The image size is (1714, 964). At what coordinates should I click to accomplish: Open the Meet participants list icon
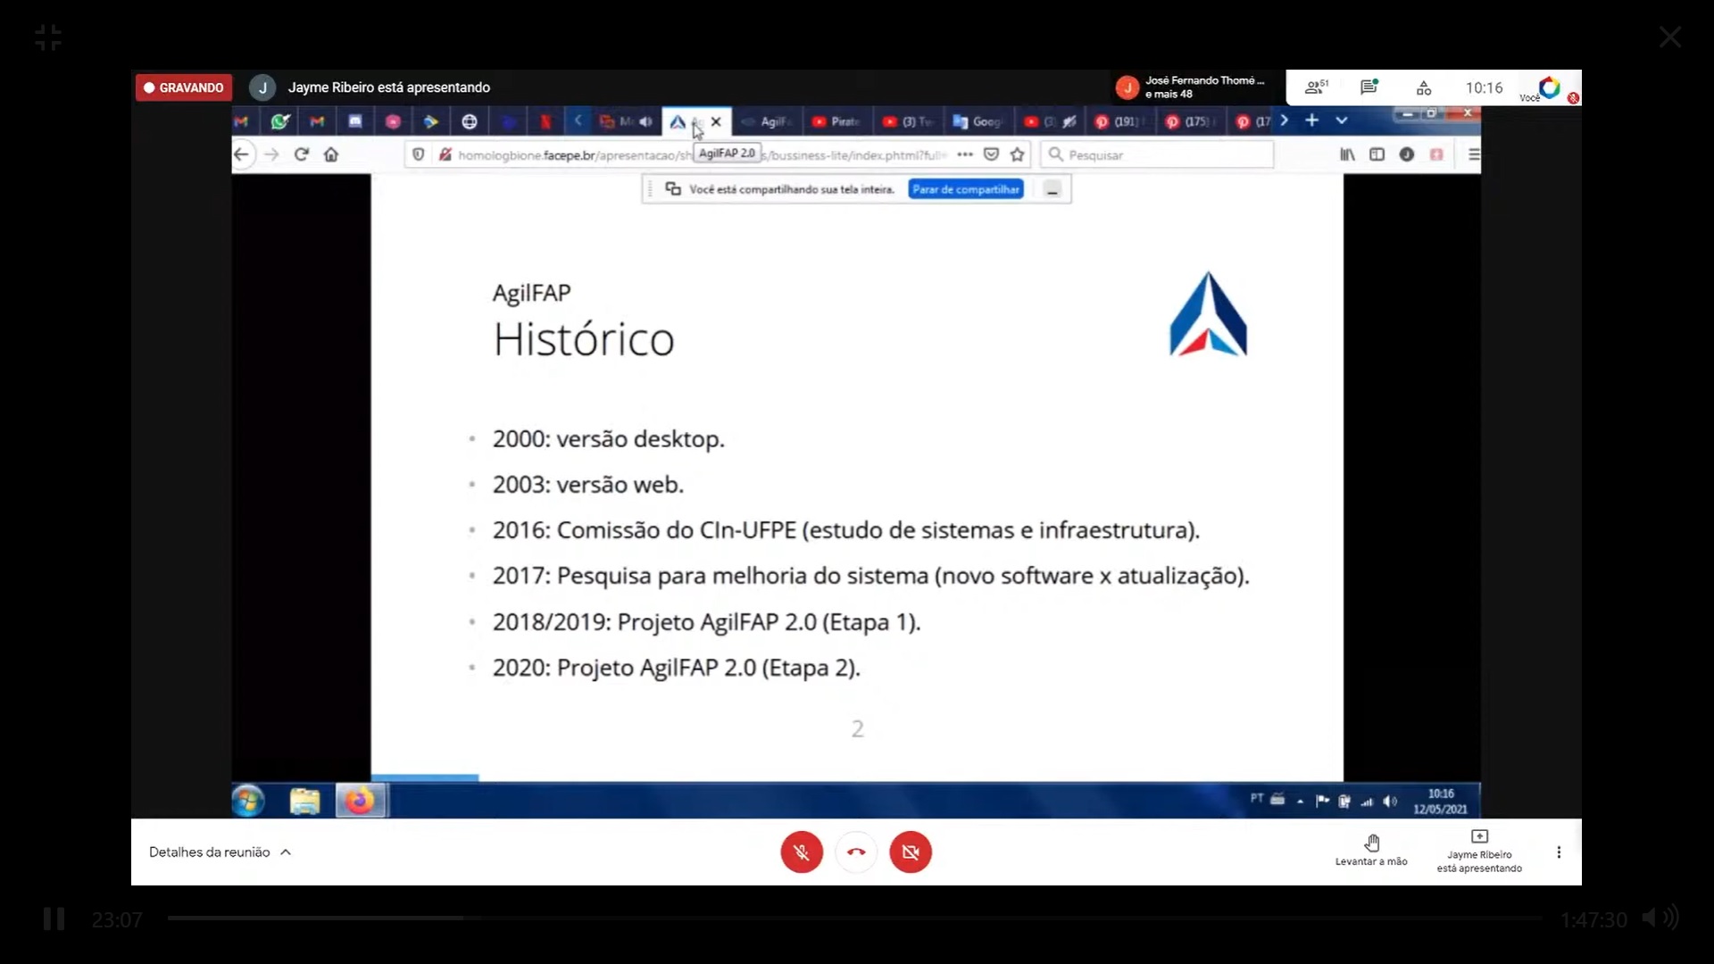[x=1316, y=87]
